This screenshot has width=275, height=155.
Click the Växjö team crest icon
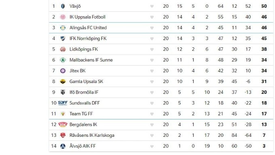click(x=63, y=6)
